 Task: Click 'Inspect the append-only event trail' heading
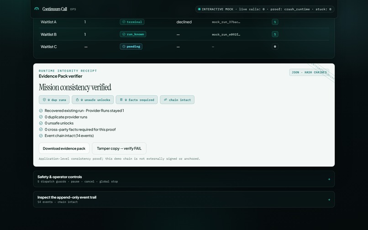click(67, 198)
